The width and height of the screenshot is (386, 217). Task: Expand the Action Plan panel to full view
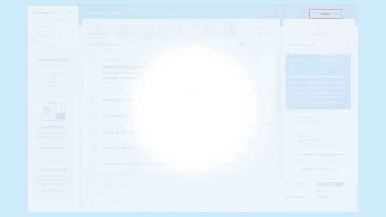(340, 45)
